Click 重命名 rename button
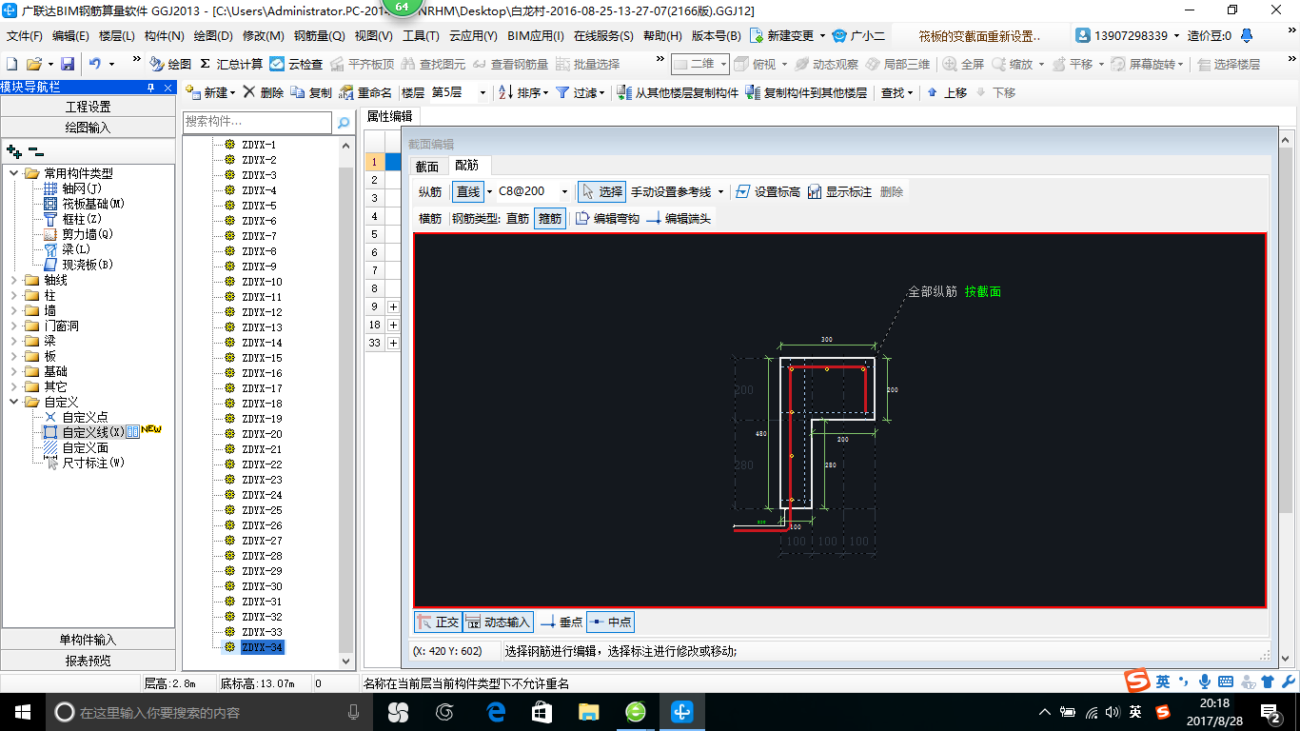 click(x=366, y=92)
